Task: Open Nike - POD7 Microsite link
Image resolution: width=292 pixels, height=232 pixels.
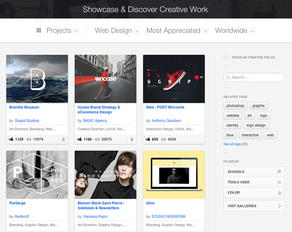Action: tap(165, 107)
